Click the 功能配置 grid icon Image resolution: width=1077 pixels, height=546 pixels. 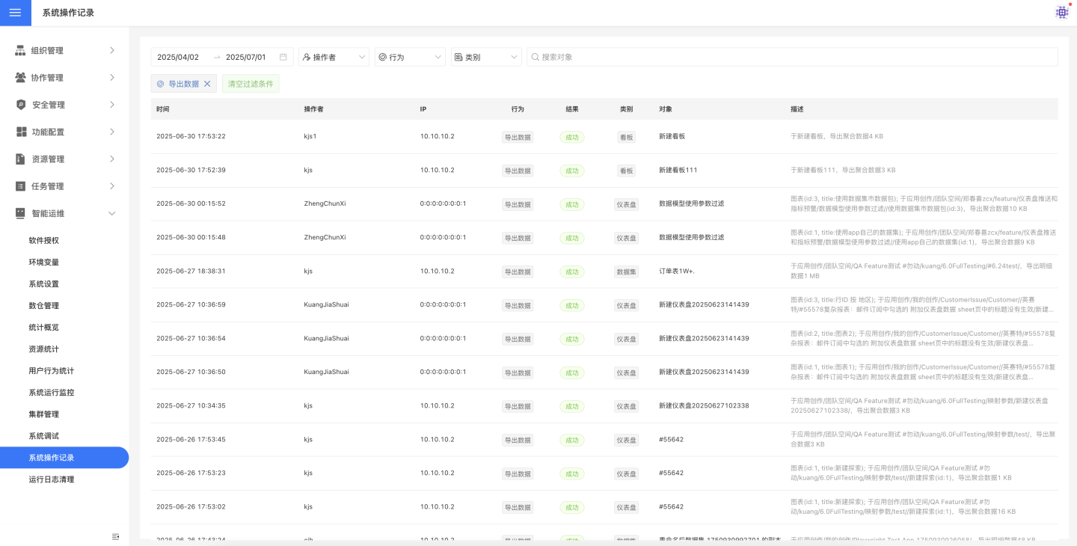point(21,132)
